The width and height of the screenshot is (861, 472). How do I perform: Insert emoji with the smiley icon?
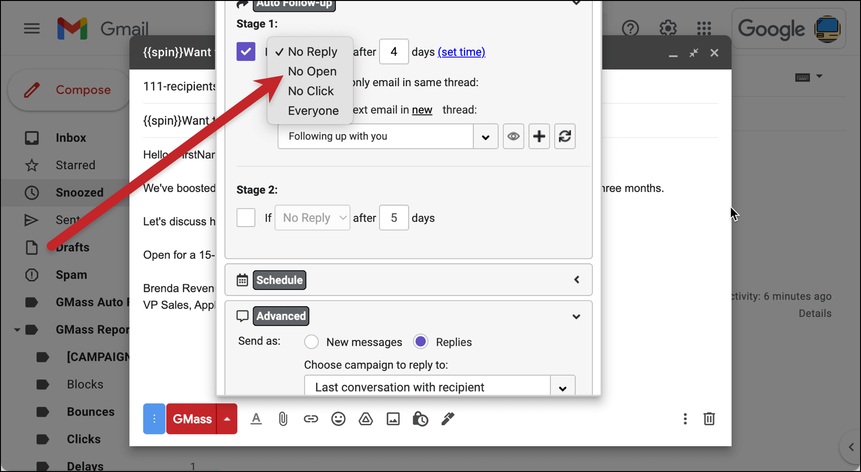[x=338, y=419]
